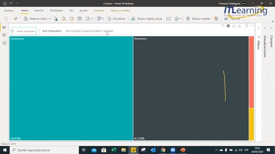Screen dimensions: 275x154
Task: Click the Enter data table icon
Action: [79, 19]
